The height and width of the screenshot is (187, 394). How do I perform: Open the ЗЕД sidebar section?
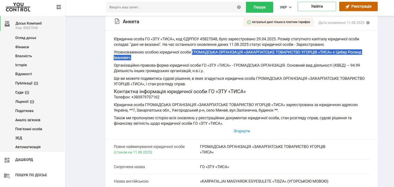tap(19, 138)
